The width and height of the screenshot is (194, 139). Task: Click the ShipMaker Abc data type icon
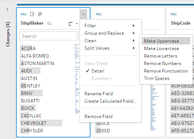(24, 14)
